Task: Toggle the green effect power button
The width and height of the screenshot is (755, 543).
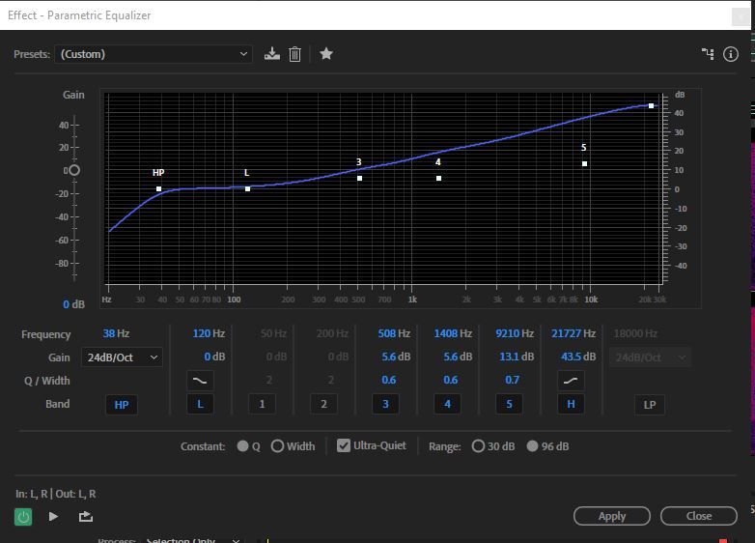Action: [x=23, y=517]
